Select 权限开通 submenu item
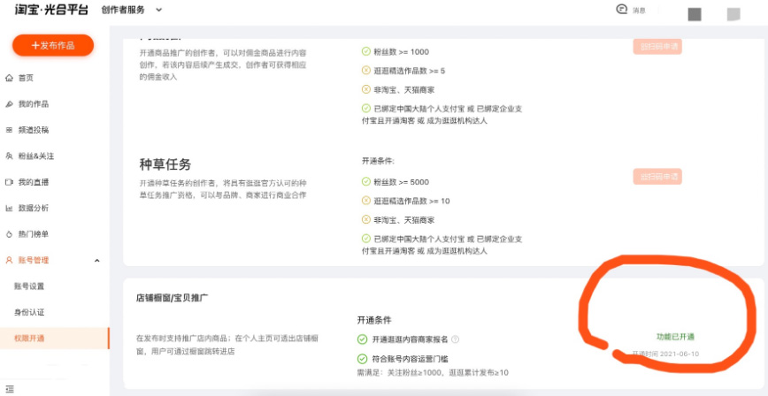Image resolution: width=768 pixels, height=396 pixels. click(x=29, y=339)
